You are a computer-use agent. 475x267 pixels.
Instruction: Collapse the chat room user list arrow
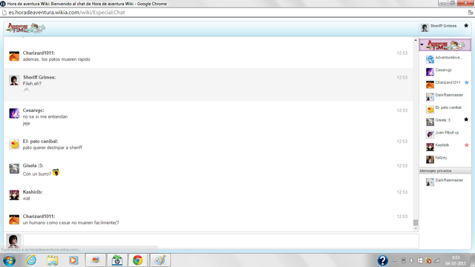422,44
